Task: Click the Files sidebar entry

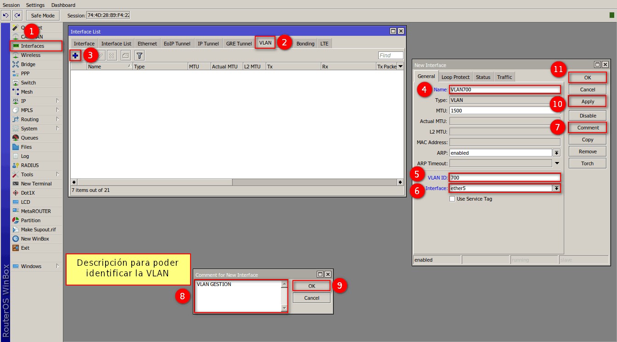Action: click(26, 147)
